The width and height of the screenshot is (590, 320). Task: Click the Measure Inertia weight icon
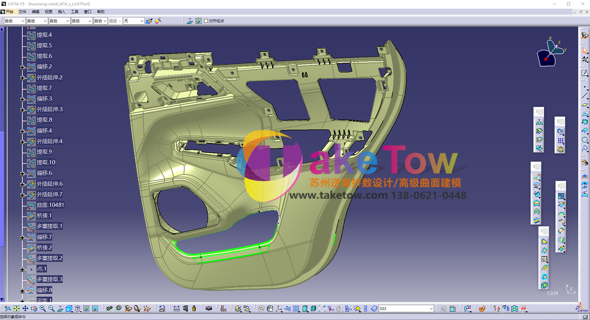tap(194, 309)
